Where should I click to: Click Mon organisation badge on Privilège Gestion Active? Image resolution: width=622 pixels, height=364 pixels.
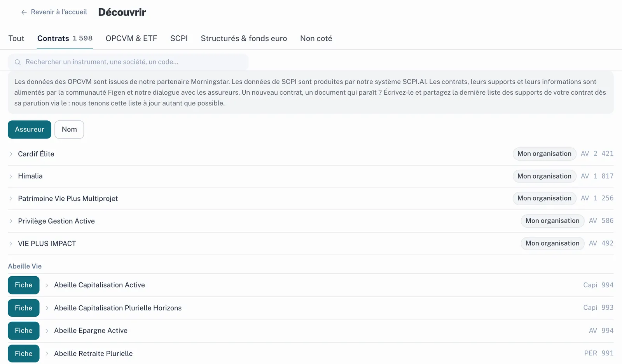[x=552, y=221]
